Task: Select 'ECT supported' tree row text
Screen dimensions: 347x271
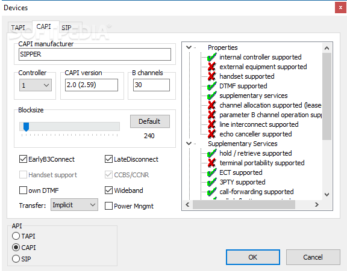Action: tap(241, 172)
